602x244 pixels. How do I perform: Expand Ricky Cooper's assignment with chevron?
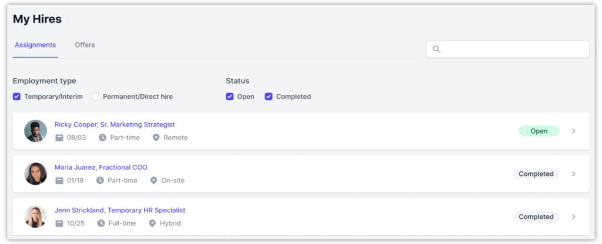pos(574,131)
